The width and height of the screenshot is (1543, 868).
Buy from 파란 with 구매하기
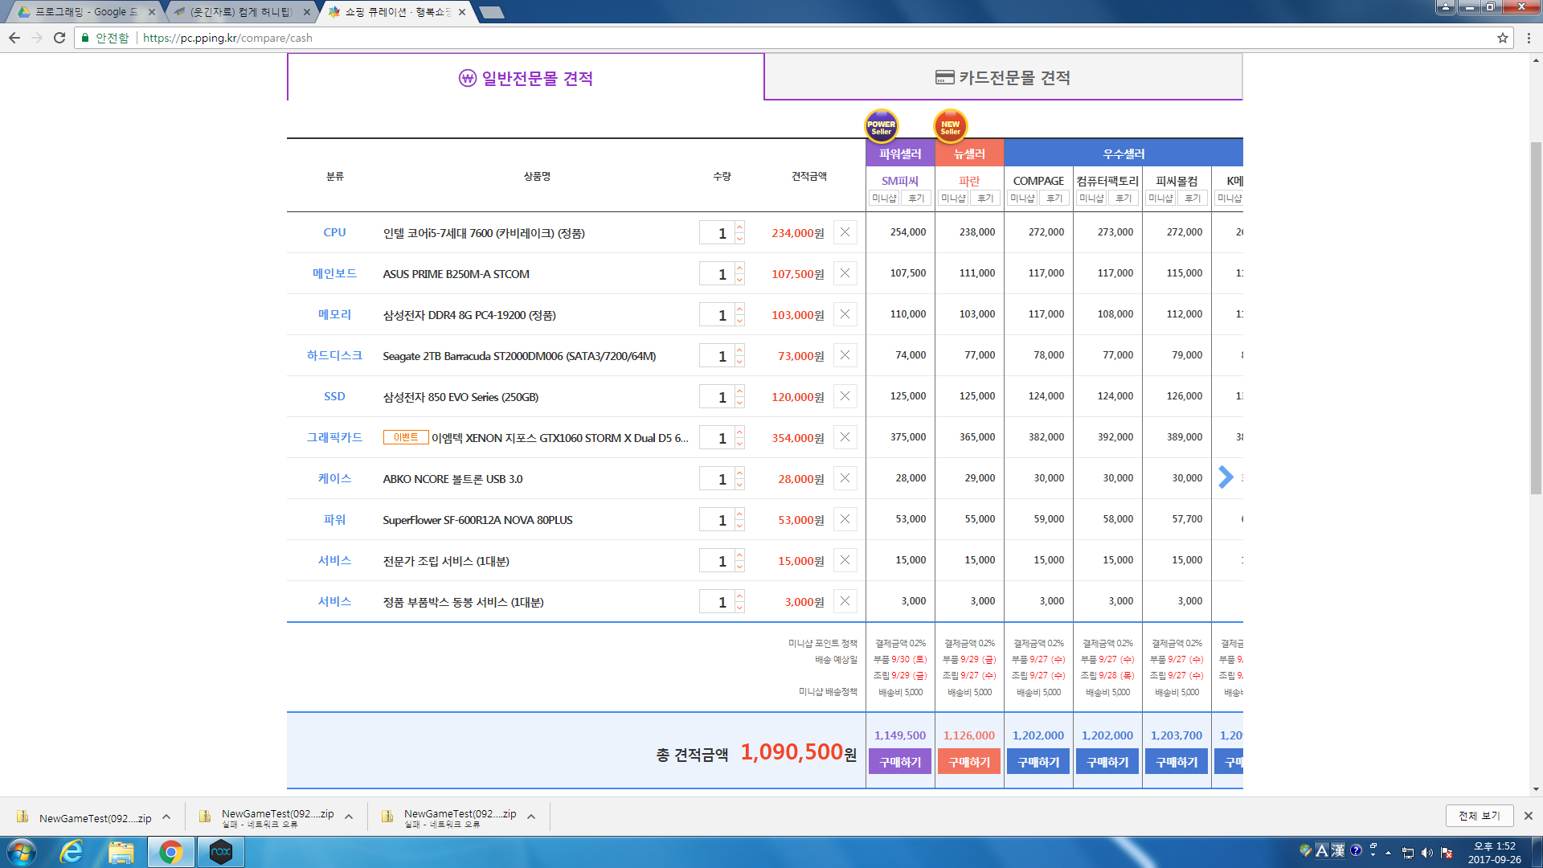pos(969,762)
